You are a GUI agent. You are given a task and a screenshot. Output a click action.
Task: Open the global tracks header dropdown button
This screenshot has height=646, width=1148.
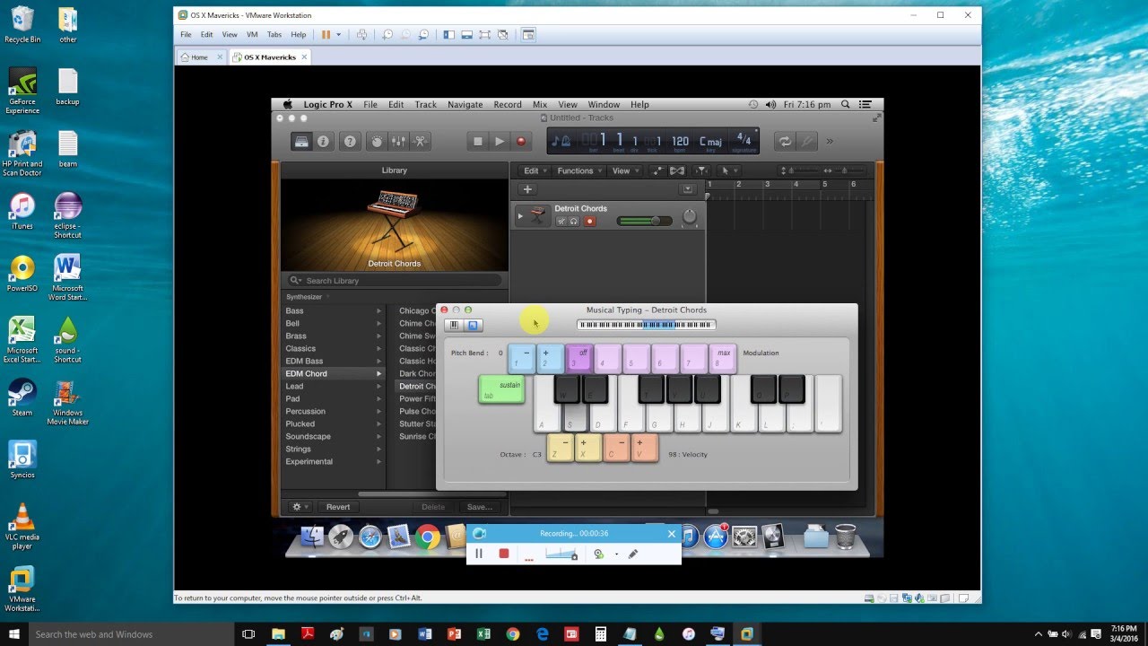tap(688, 189)
